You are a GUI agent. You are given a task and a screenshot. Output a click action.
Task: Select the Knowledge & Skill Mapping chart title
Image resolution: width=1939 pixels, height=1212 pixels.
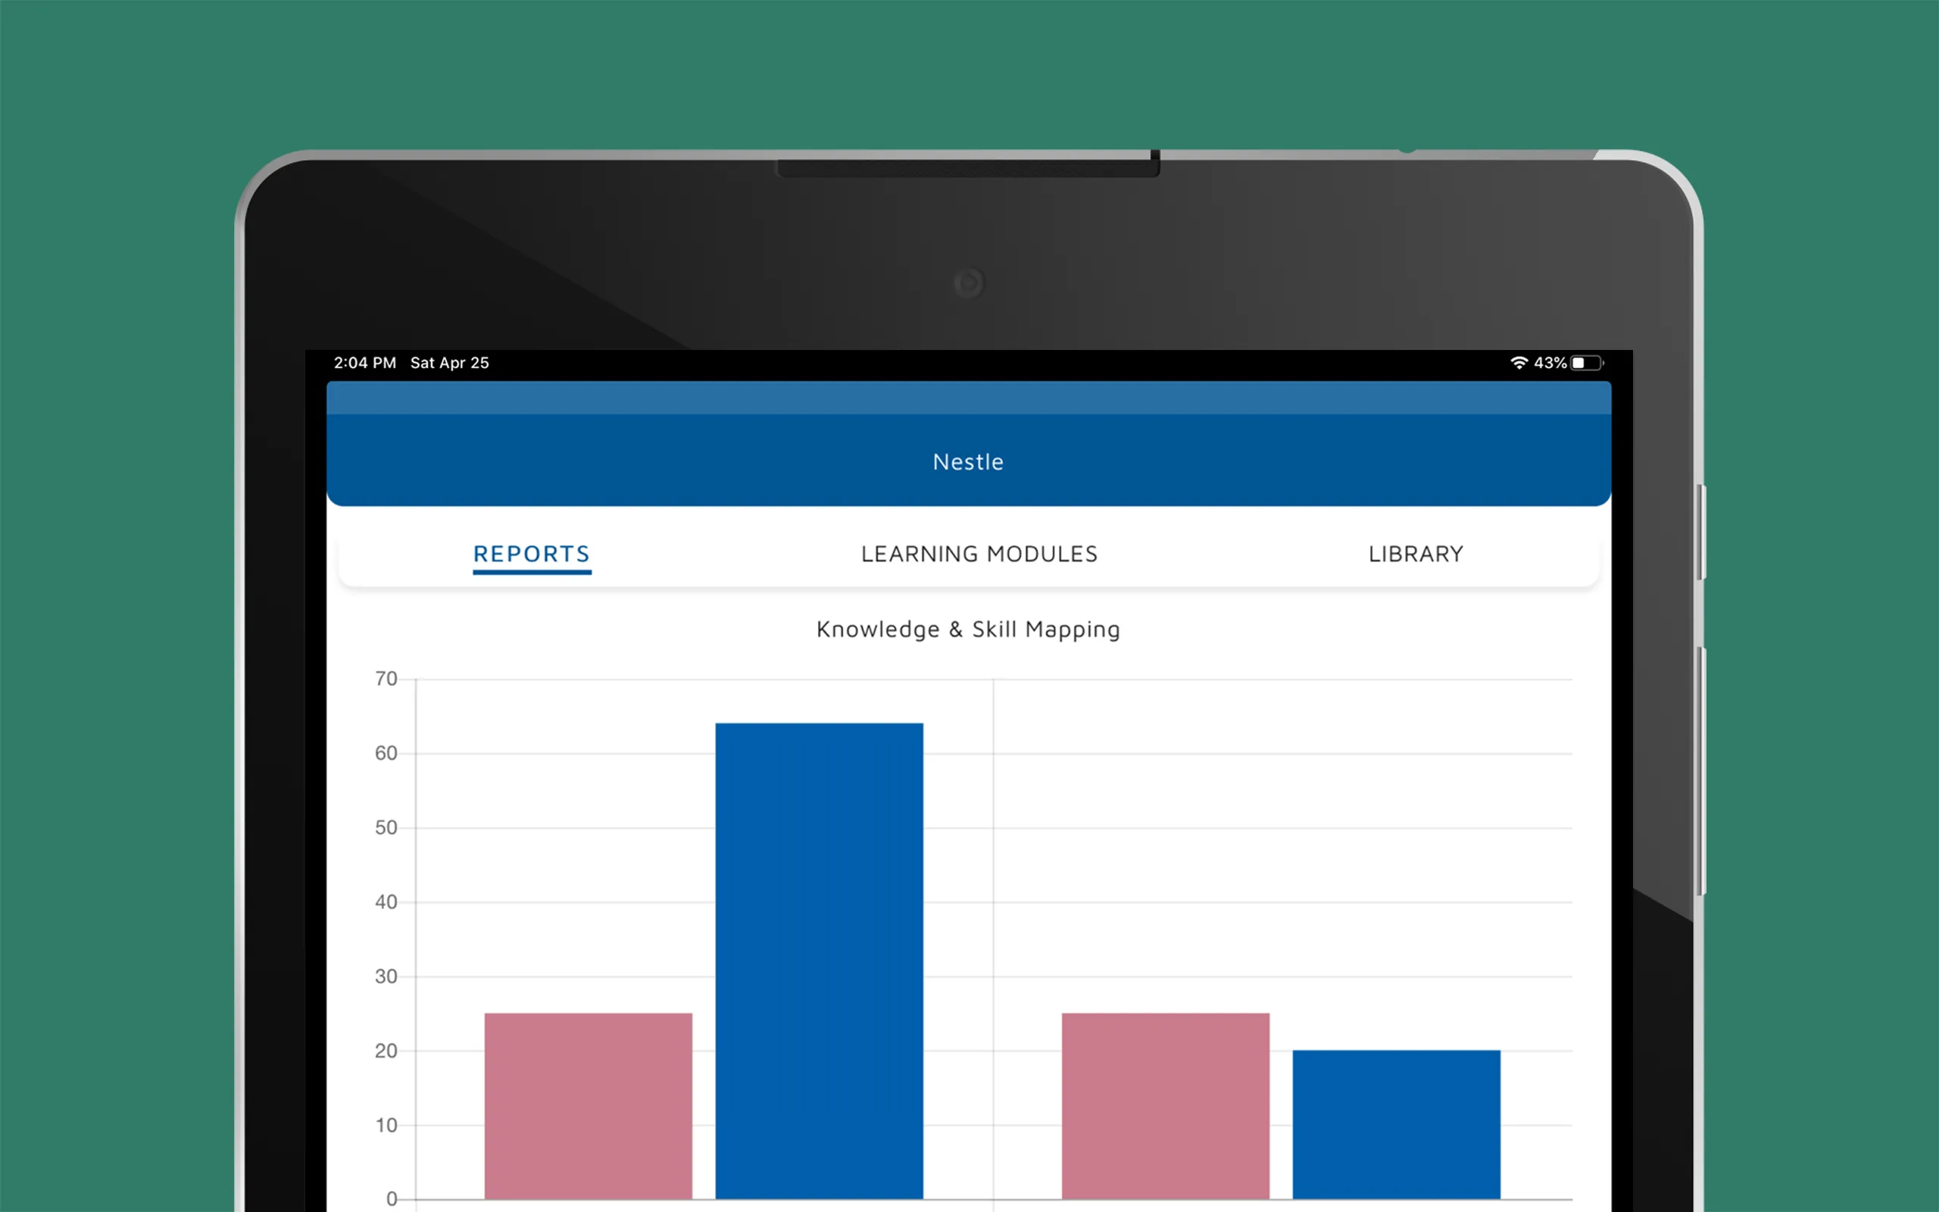click(x=968, y=629)
